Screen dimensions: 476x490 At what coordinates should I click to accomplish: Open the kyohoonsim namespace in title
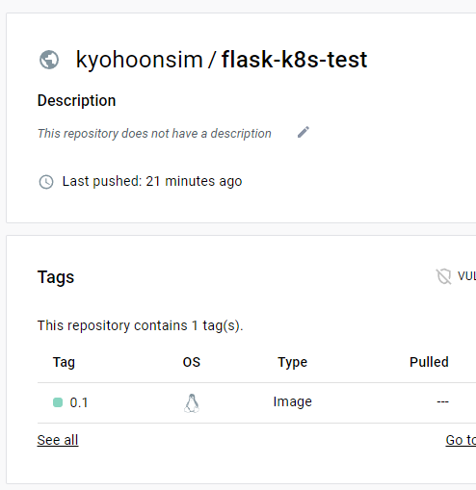[x=139, y=60]
